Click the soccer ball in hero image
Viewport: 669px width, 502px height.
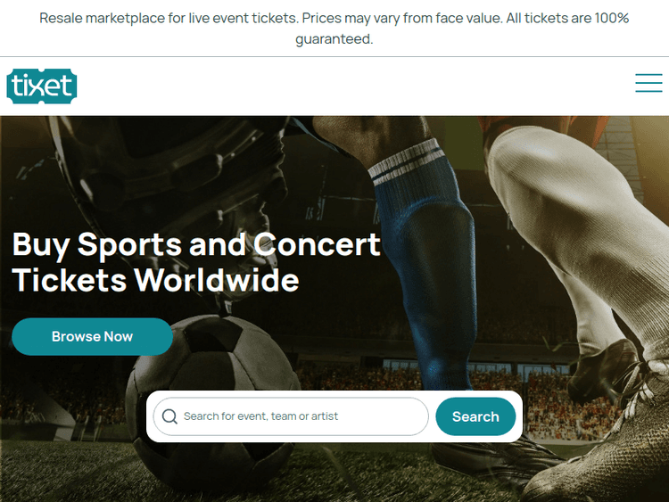pos(214,374)
